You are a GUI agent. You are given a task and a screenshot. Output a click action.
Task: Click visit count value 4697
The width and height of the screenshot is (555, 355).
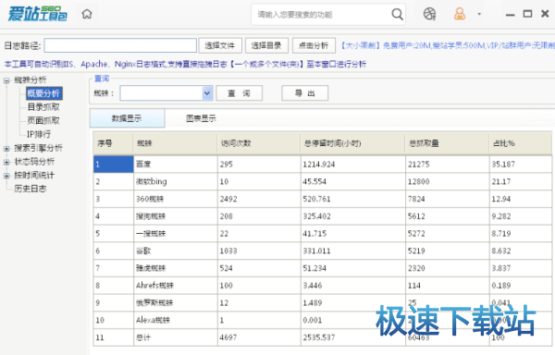(x=228, y=337)
